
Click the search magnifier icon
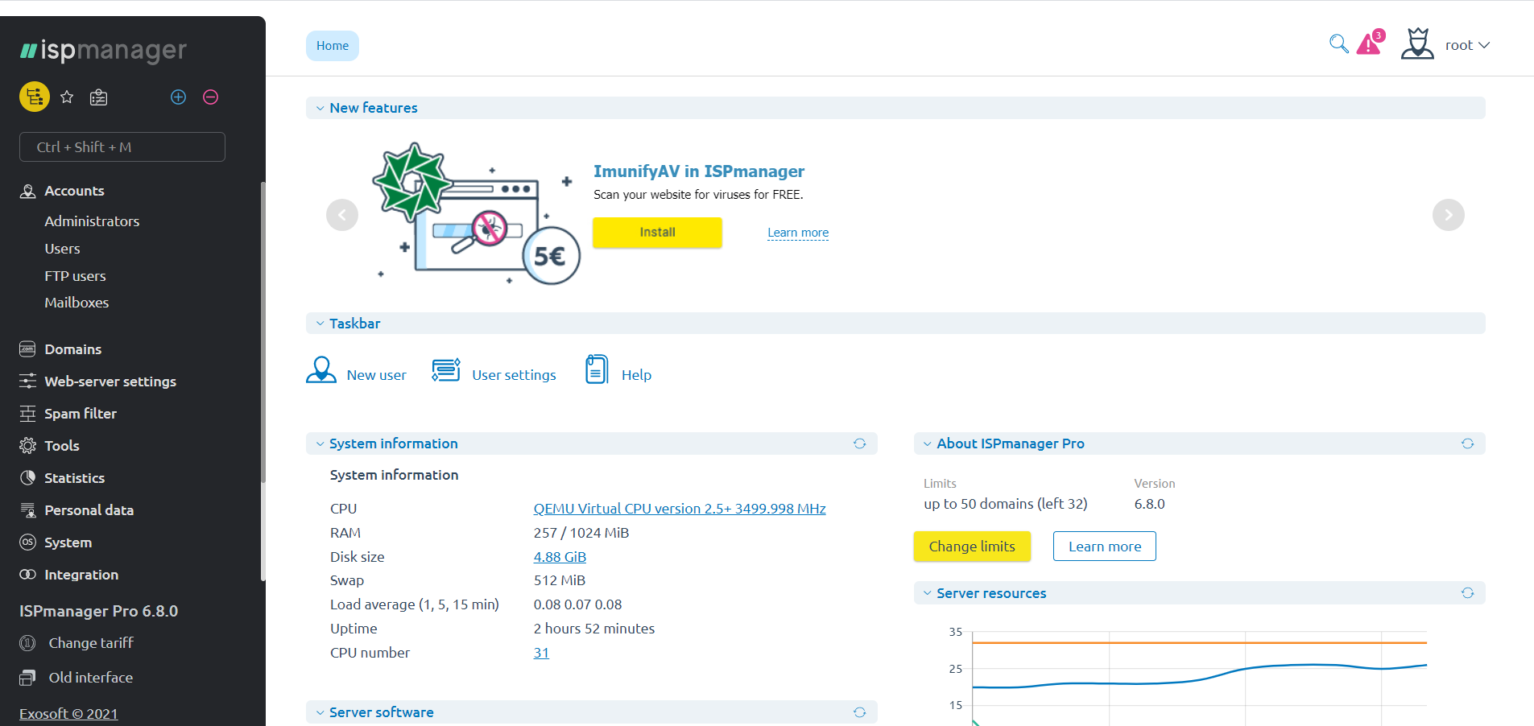tap(1338, 44)
